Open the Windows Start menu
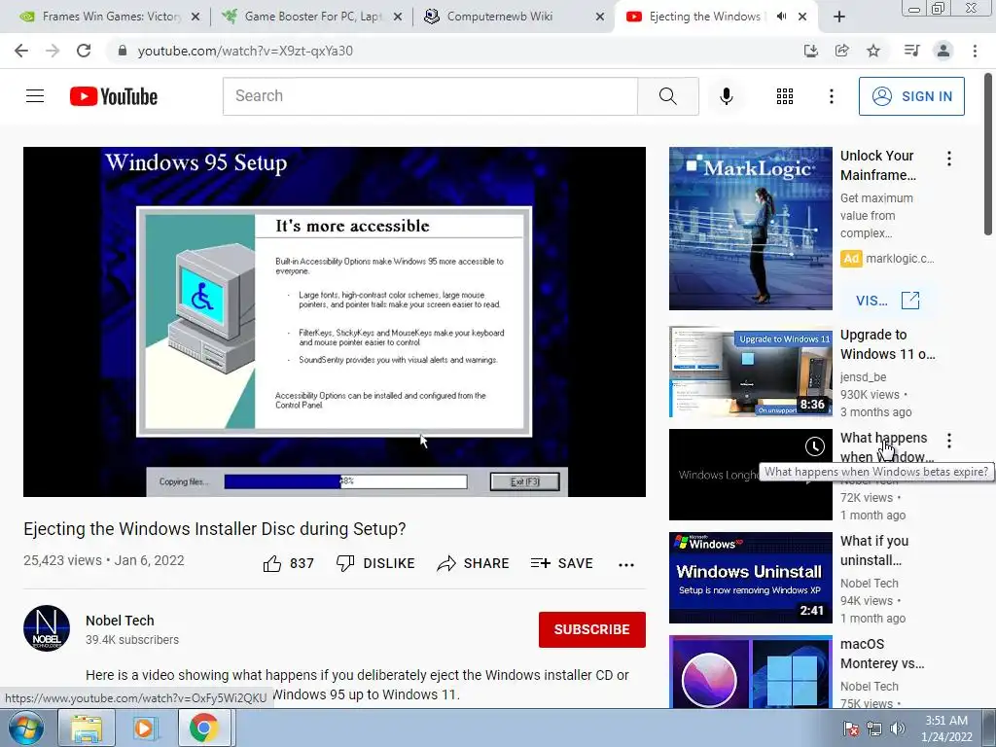The width and height of the screenshot is (996, 747). coord(26,728)
